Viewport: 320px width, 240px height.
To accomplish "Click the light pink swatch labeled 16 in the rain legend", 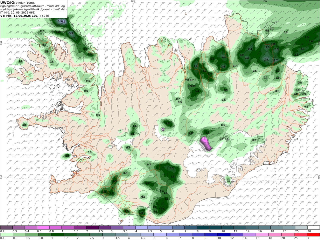I will click(x=262, y=235).
